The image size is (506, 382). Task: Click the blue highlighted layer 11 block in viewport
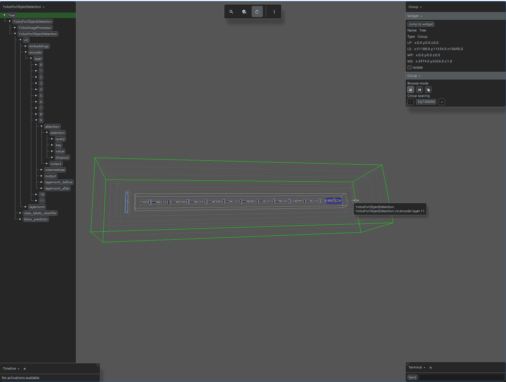pyautogui.click(x=334, y=201)
